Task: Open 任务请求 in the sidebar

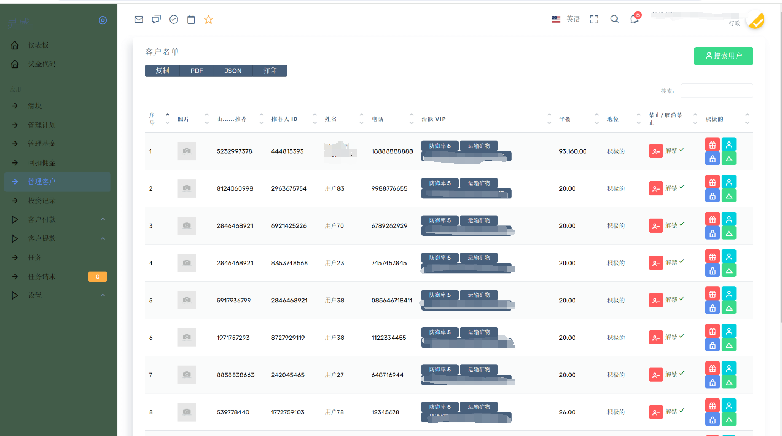Action: point(42,276)
